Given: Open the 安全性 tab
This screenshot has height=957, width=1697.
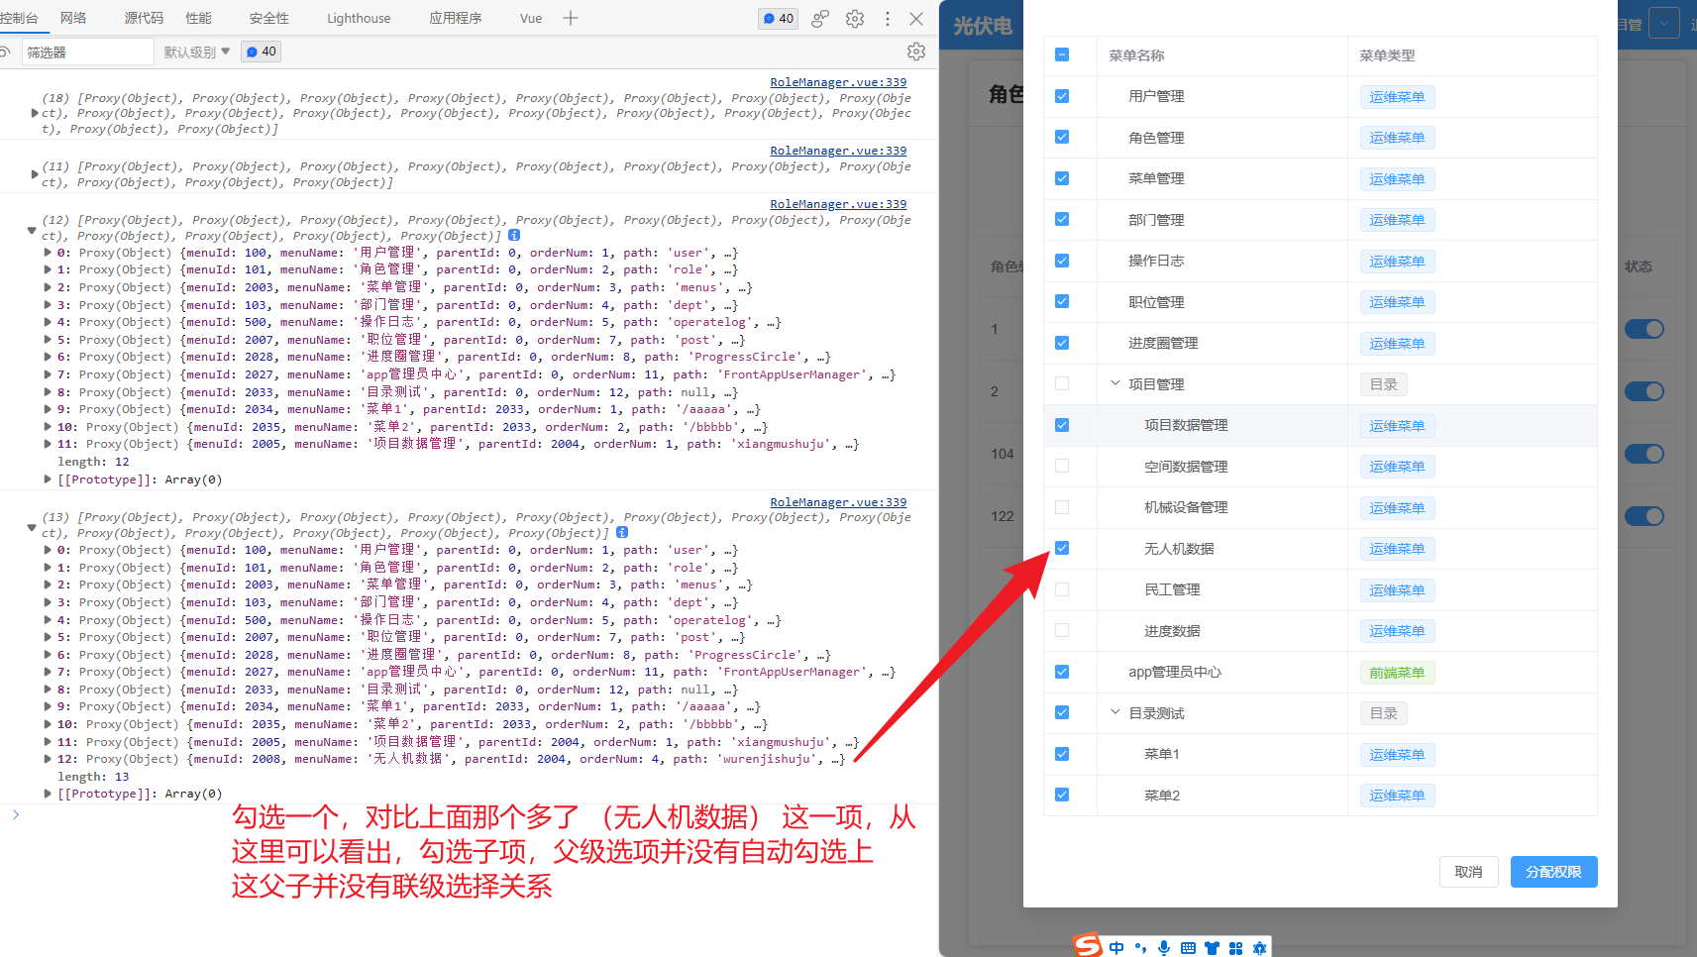Looking at the screenshot, I should (269, 18).
